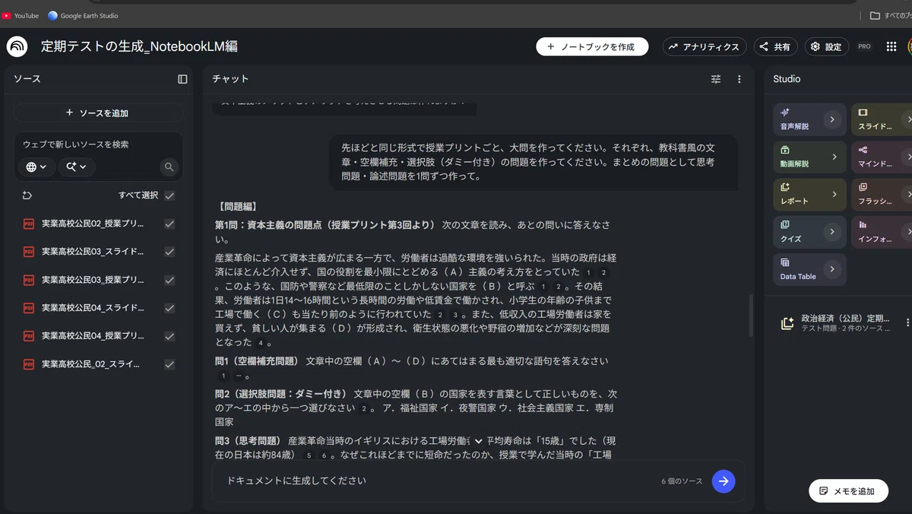The height and width of the screenshot is (514, 912).
Task: Click the NotebookLM logo icon
Action: [17, 46]
